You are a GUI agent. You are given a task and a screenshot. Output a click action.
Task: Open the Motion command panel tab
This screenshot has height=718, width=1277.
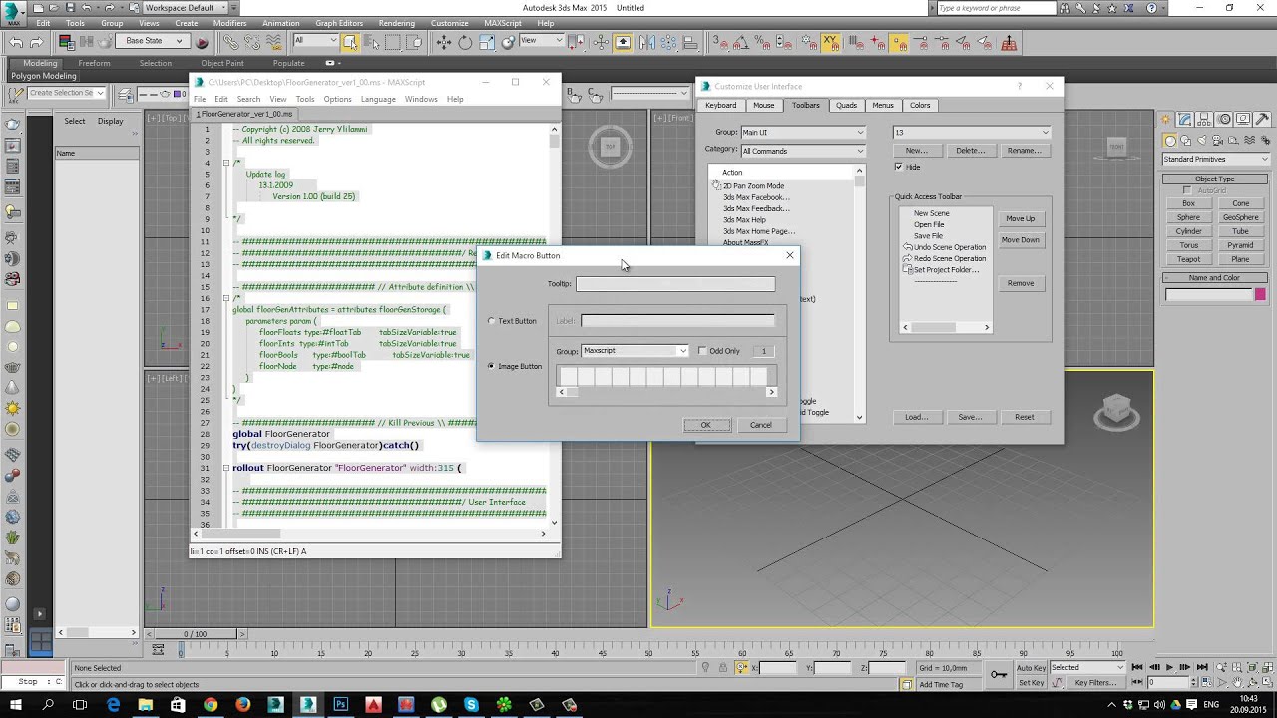pos(1226,119)
